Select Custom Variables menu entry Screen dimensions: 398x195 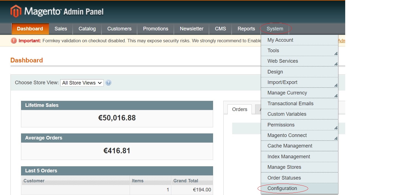(x=300, y=114)
